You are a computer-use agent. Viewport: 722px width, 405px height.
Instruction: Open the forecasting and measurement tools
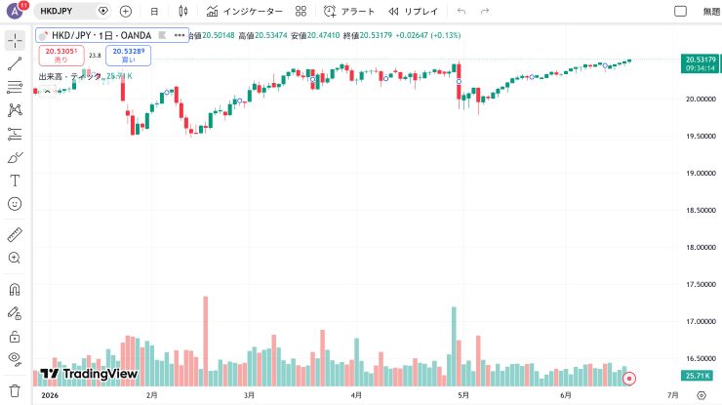15,134
